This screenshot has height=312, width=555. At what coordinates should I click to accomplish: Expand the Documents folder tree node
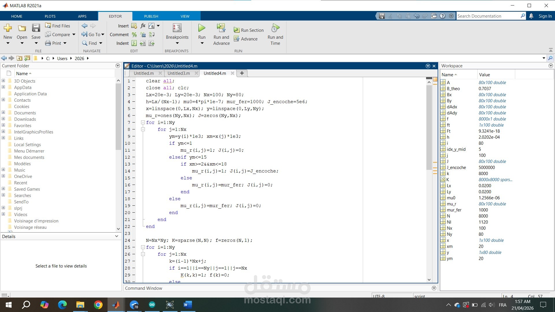coord(3,113)
